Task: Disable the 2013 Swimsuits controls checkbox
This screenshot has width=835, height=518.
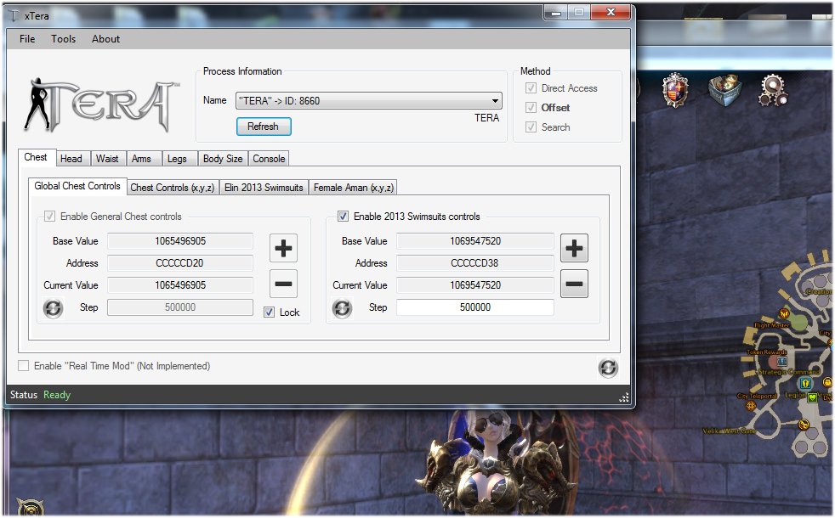Action: (x=344, y=217)
